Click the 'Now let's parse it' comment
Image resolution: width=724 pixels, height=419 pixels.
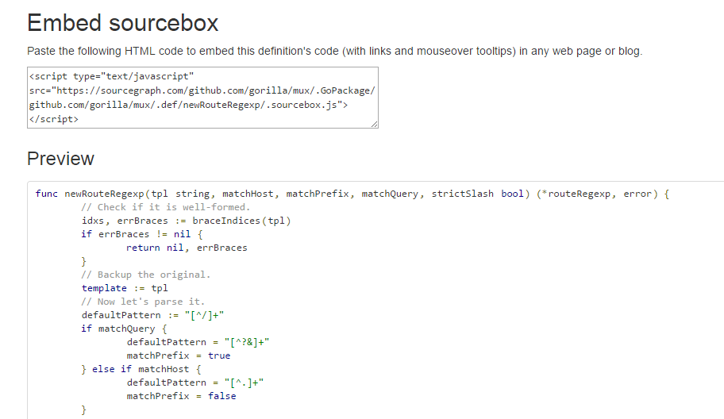point(143,302)
